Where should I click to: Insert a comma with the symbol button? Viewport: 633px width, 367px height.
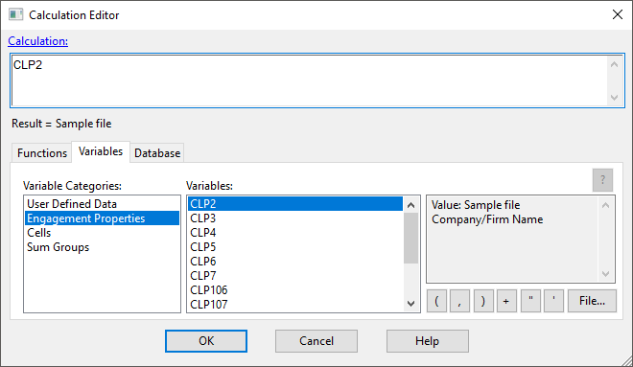(x=459, y=301)
